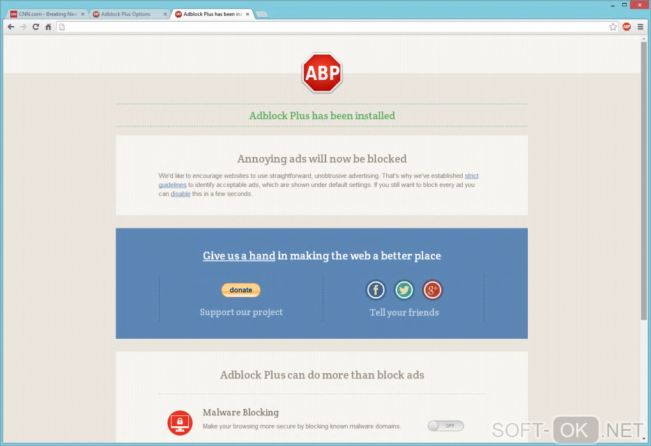The image size is (651, 446).
Task: Enable the Malware Blocking toggle
Action: click(445, 426)
